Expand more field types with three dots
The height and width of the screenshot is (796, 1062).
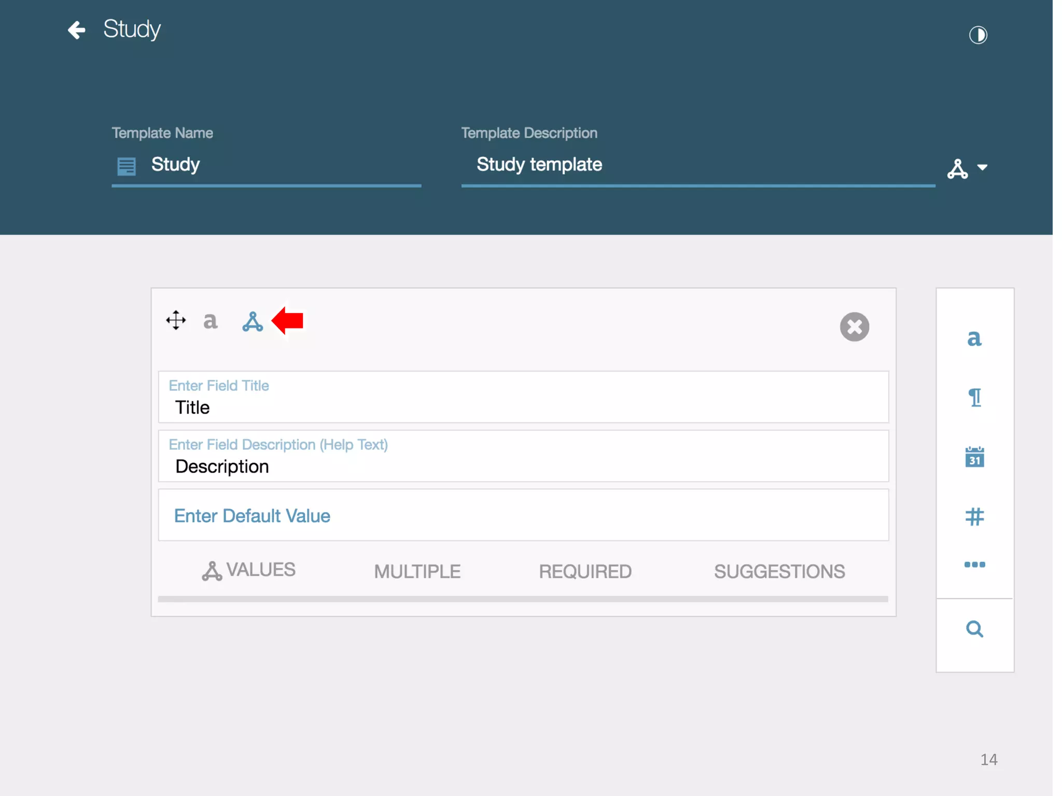click(x=974, y=564)
